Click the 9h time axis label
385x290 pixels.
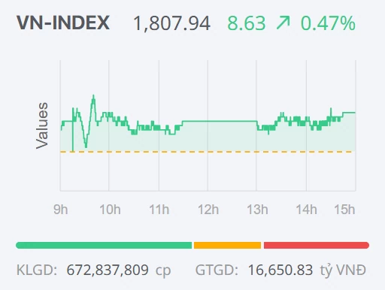point(60,210)
